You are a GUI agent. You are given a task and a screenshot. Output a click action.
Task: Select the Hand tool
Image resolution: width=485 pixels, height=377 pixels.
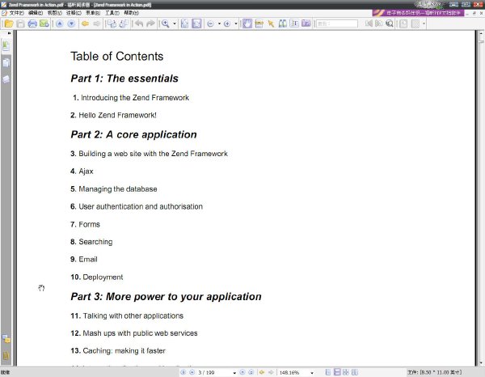[247, 23]
